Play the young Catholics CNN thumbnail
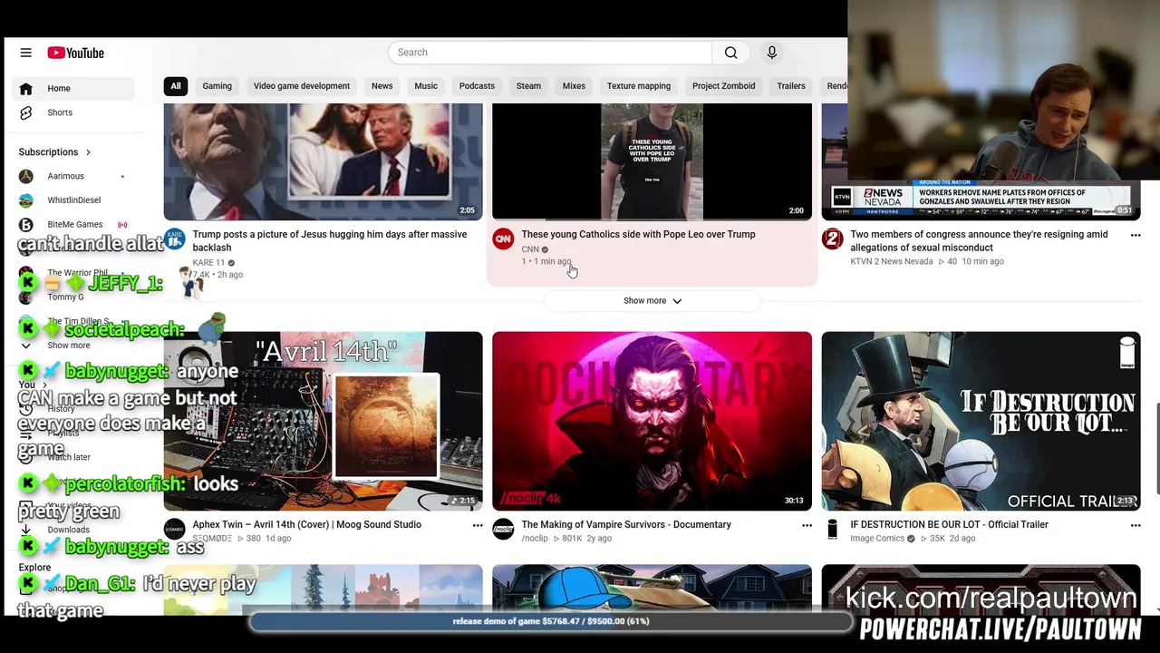 (x=652, y=161)
